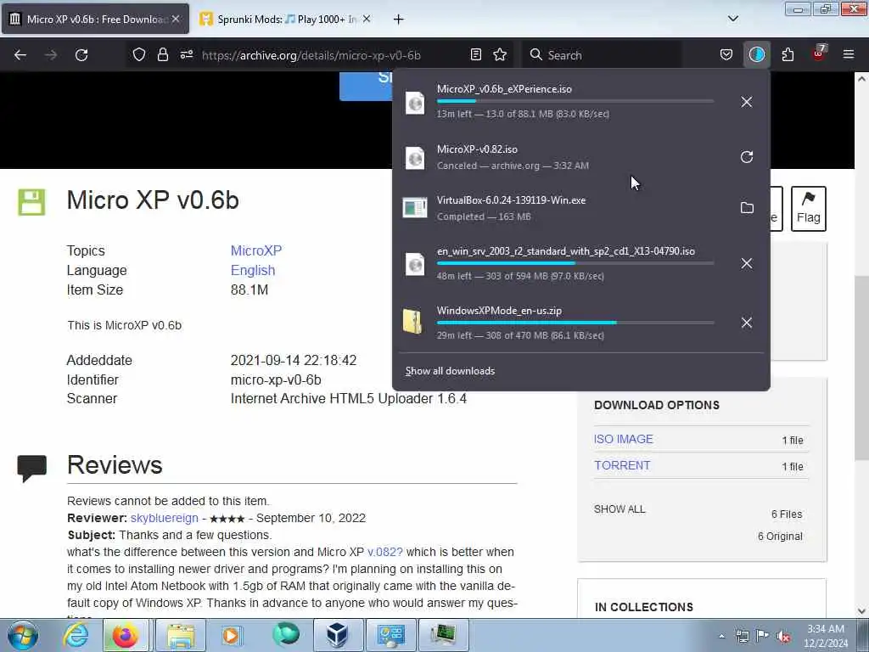Viewport: 869px width, 652px height.
Task: Click the WindowsXPMode zip progress bar
Action: [575, 322]
